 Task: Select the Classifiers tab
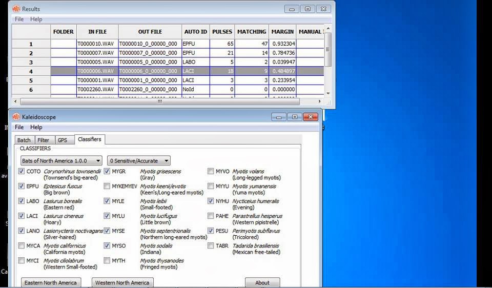click(x=90, y=139)
